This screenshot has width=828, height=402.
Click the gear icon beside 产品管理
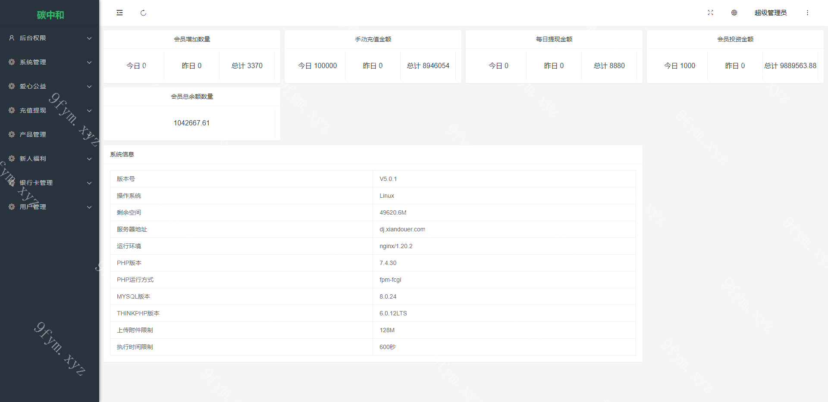[x=12, y=134]
